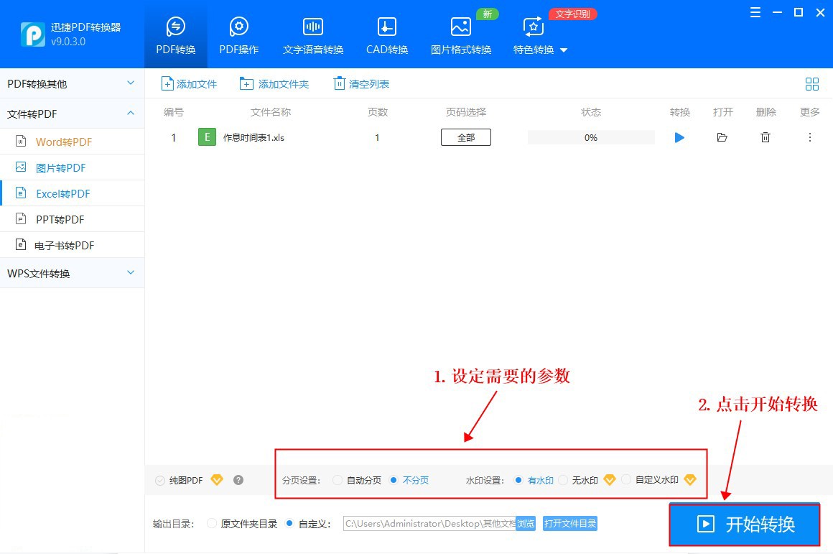Open the PDF操作 module
The width and height of the screenshot is (833, 554).
pyautogui.click(x=238, y=34)
